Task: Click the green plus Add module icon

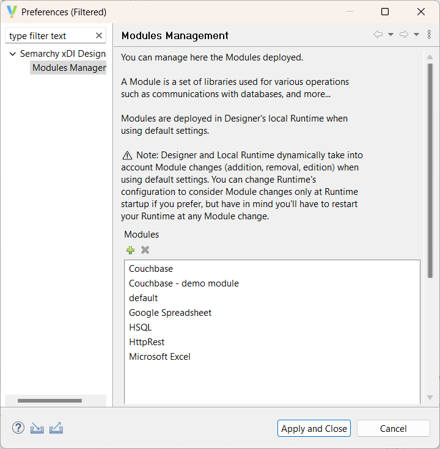Action: click(x=130, y=250)
